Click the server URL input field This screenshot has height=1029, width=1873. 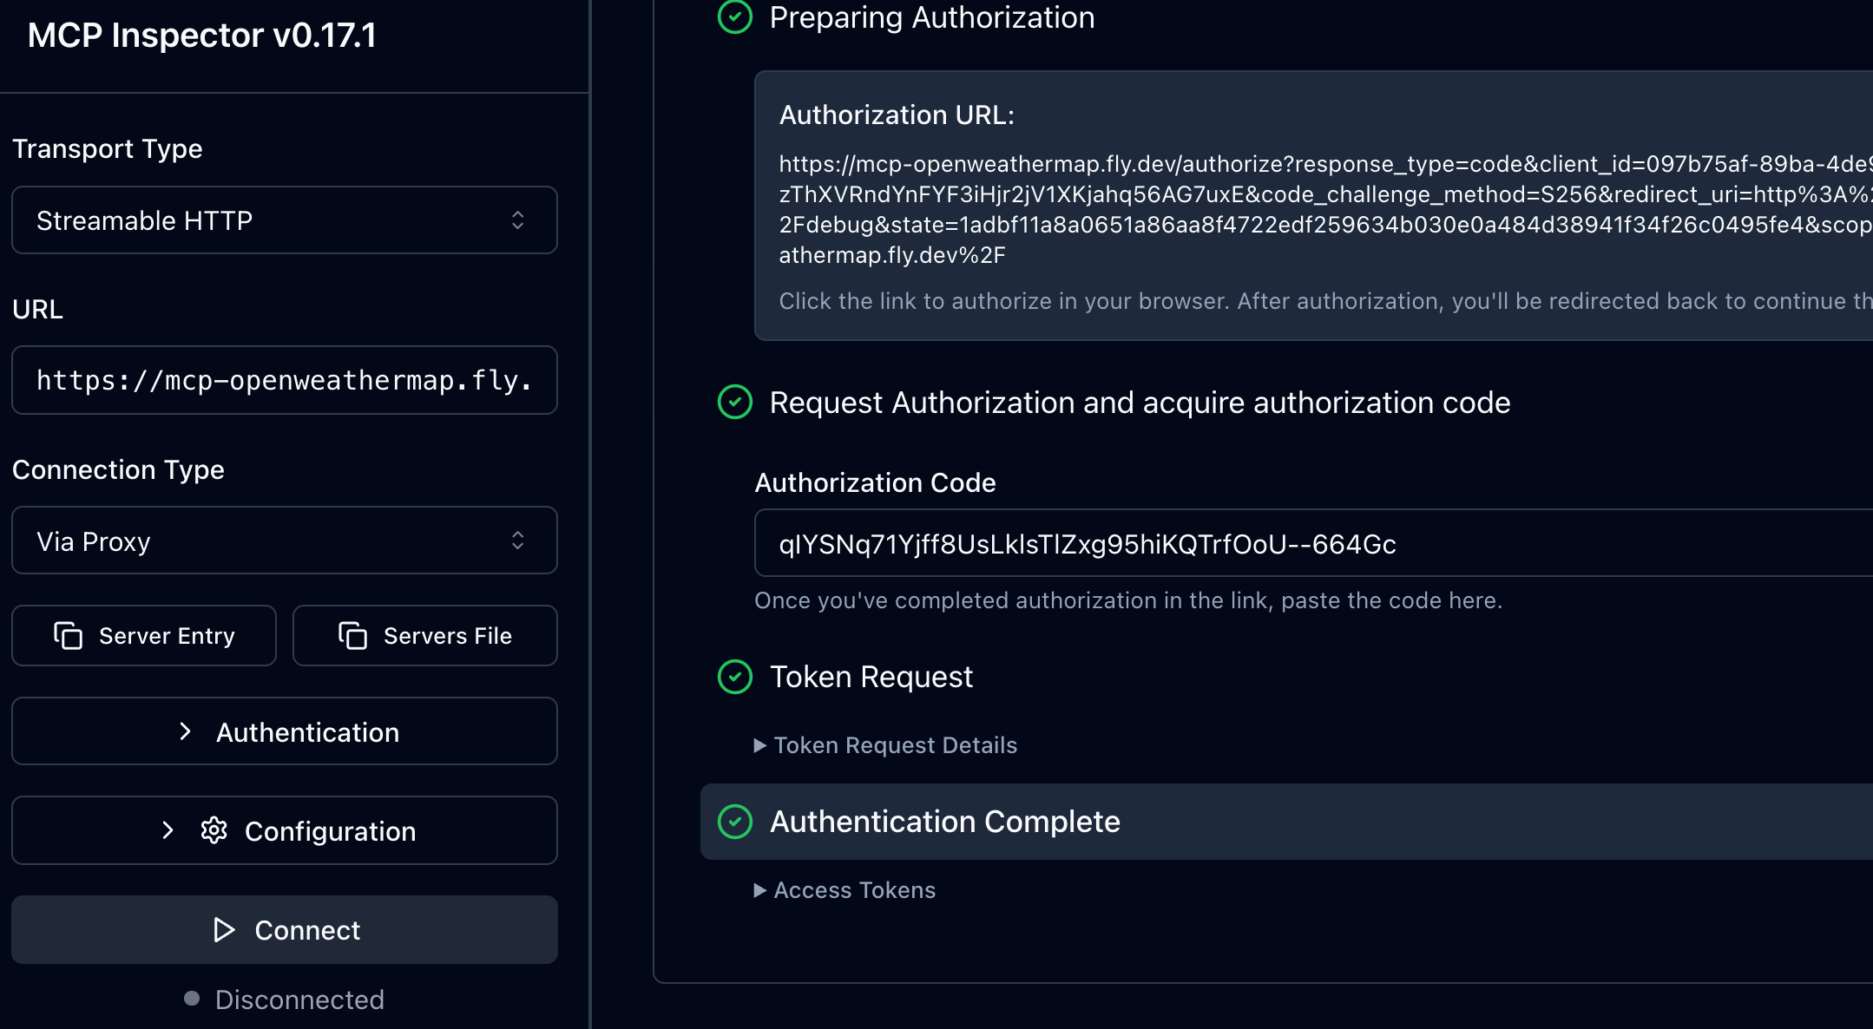285,380
